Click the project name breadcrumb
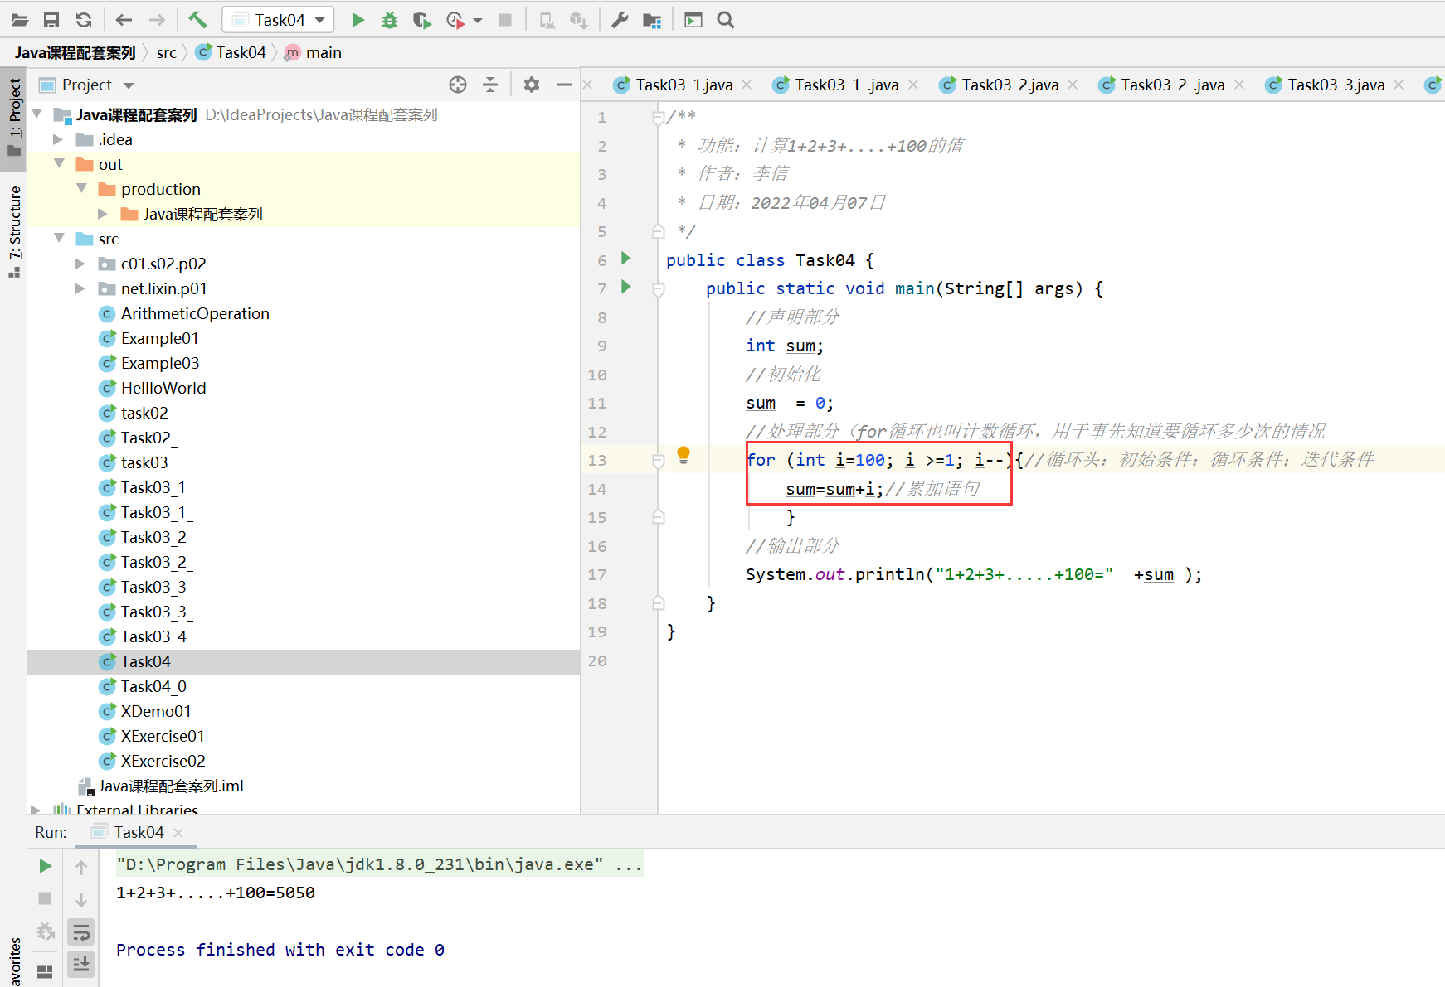This screenshot has height=987, width=1445. point(75,52)
